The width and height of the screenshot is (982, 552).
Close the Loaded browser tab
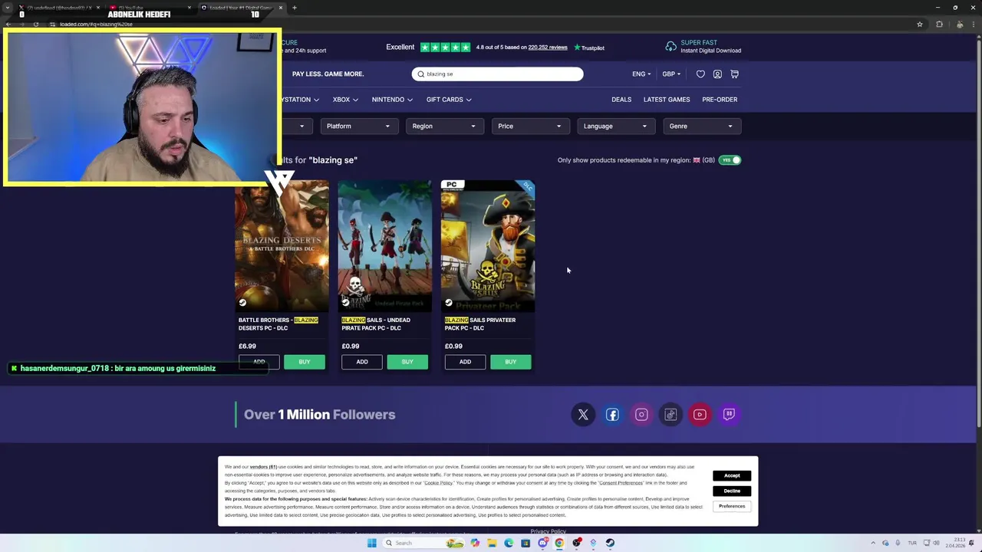[281, 8]
